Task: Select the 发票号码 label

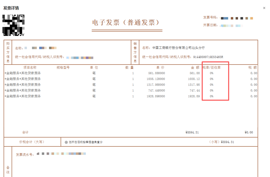Action: coord(210,18)
